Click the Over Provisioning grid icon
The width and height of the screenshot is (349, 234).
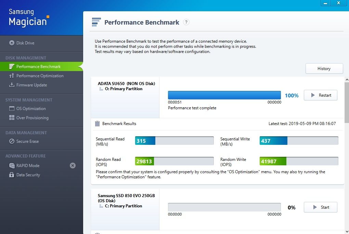pyautogui.click(x=12, y=118)
